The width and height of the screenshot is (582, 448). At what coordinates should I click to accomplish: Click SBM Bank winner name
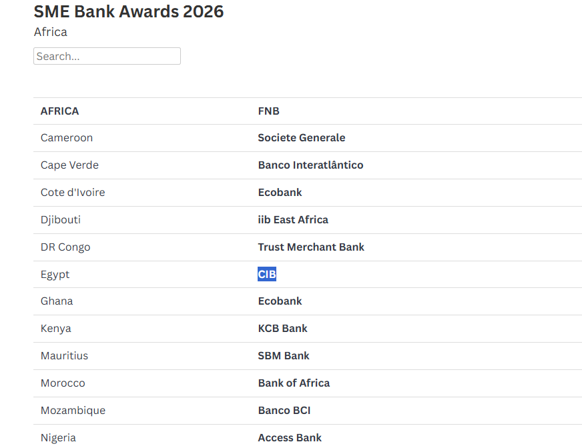click(x=284, y=356)
